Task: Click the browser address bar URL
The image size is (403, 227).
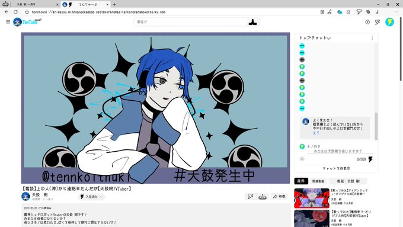Action: [99, 12]
